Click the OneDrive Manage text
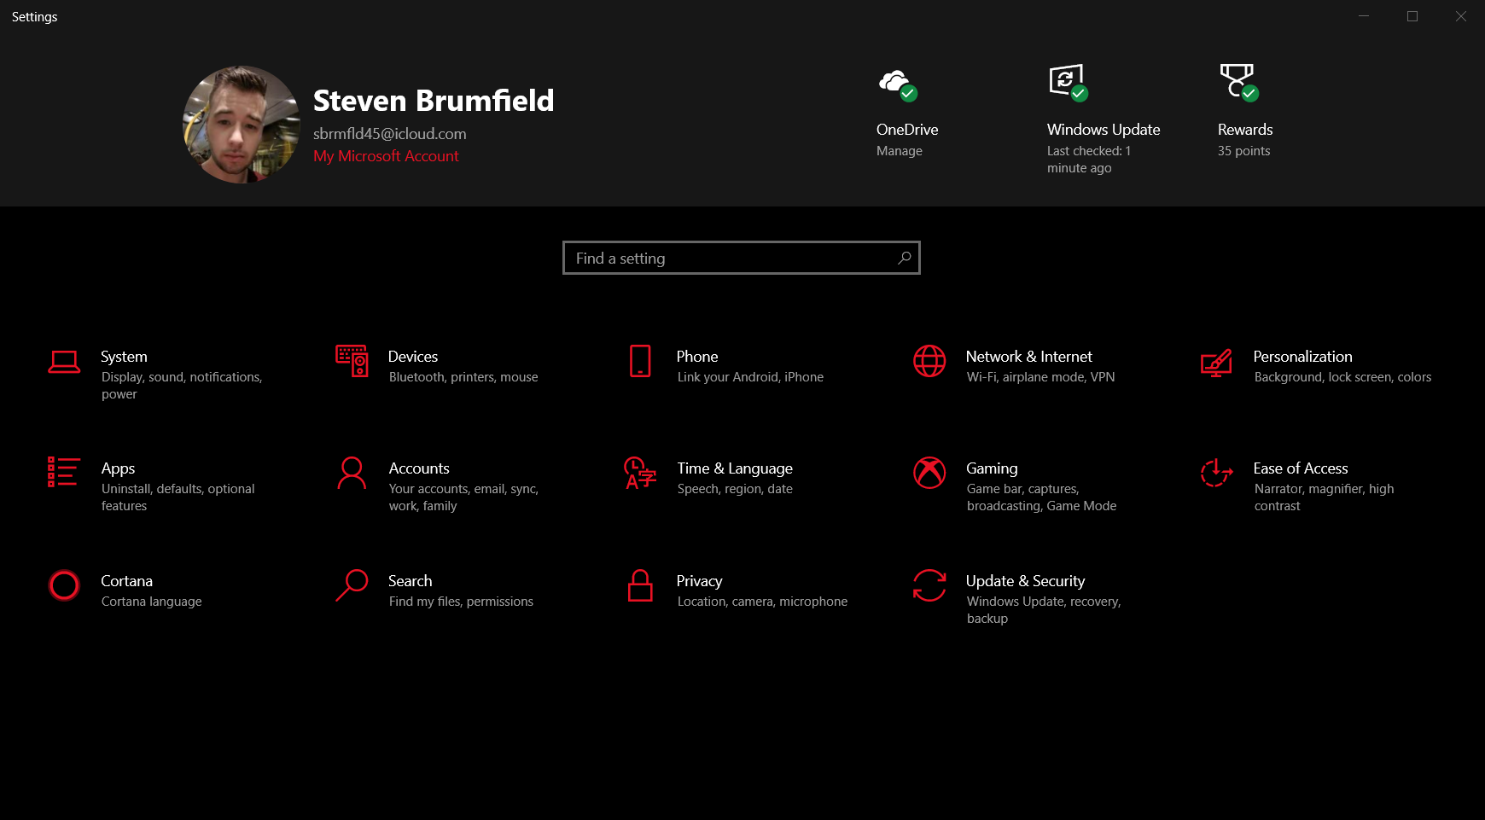The width and height of the screenshot is (1485, 820). coord(900,151)
